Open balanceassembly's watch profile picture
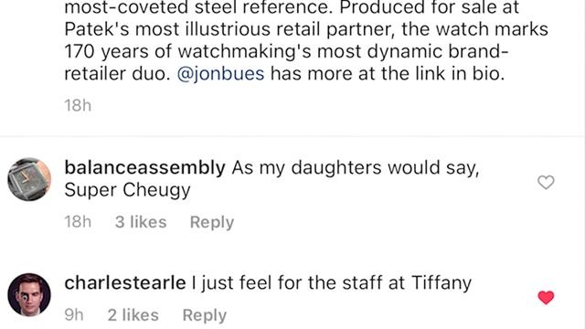Viewport: 585px width, 329px height. [29, 179]
